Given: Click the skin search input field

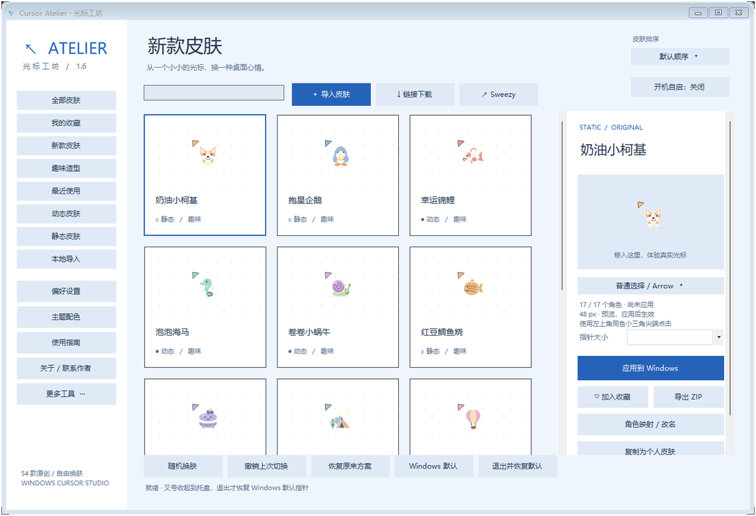Looking at the screenshot, I should (x=213, y=93).
